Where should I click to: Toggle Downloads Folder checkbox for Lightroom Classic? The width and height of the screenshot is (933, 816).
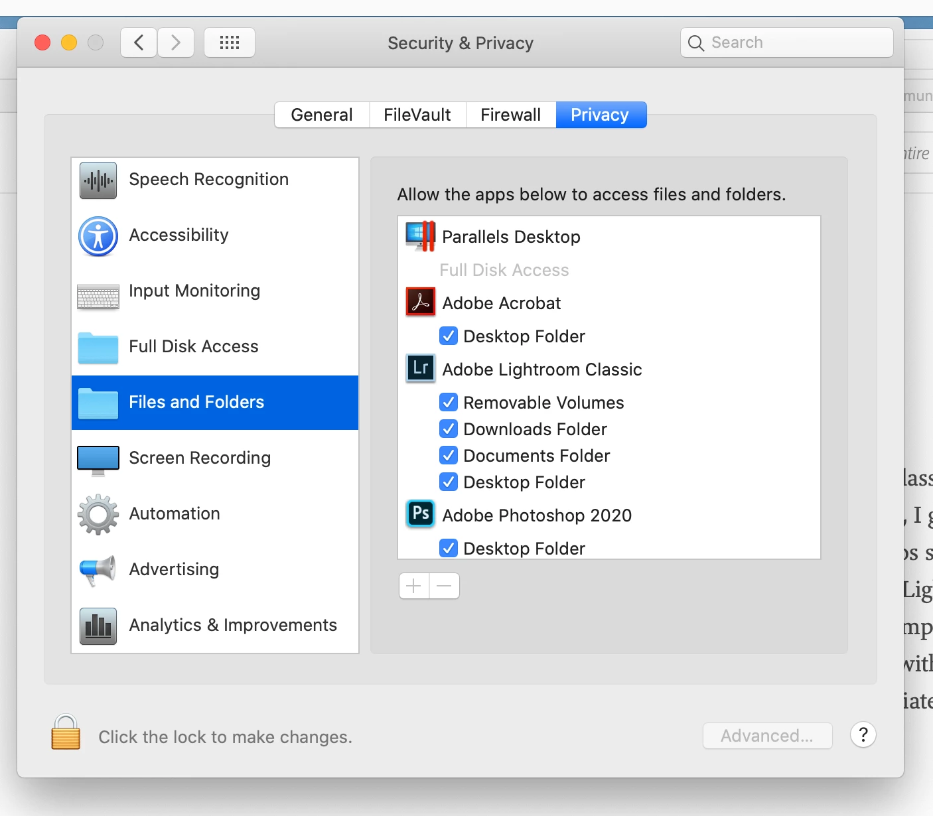pyautogui.click(x=449, y=429)
